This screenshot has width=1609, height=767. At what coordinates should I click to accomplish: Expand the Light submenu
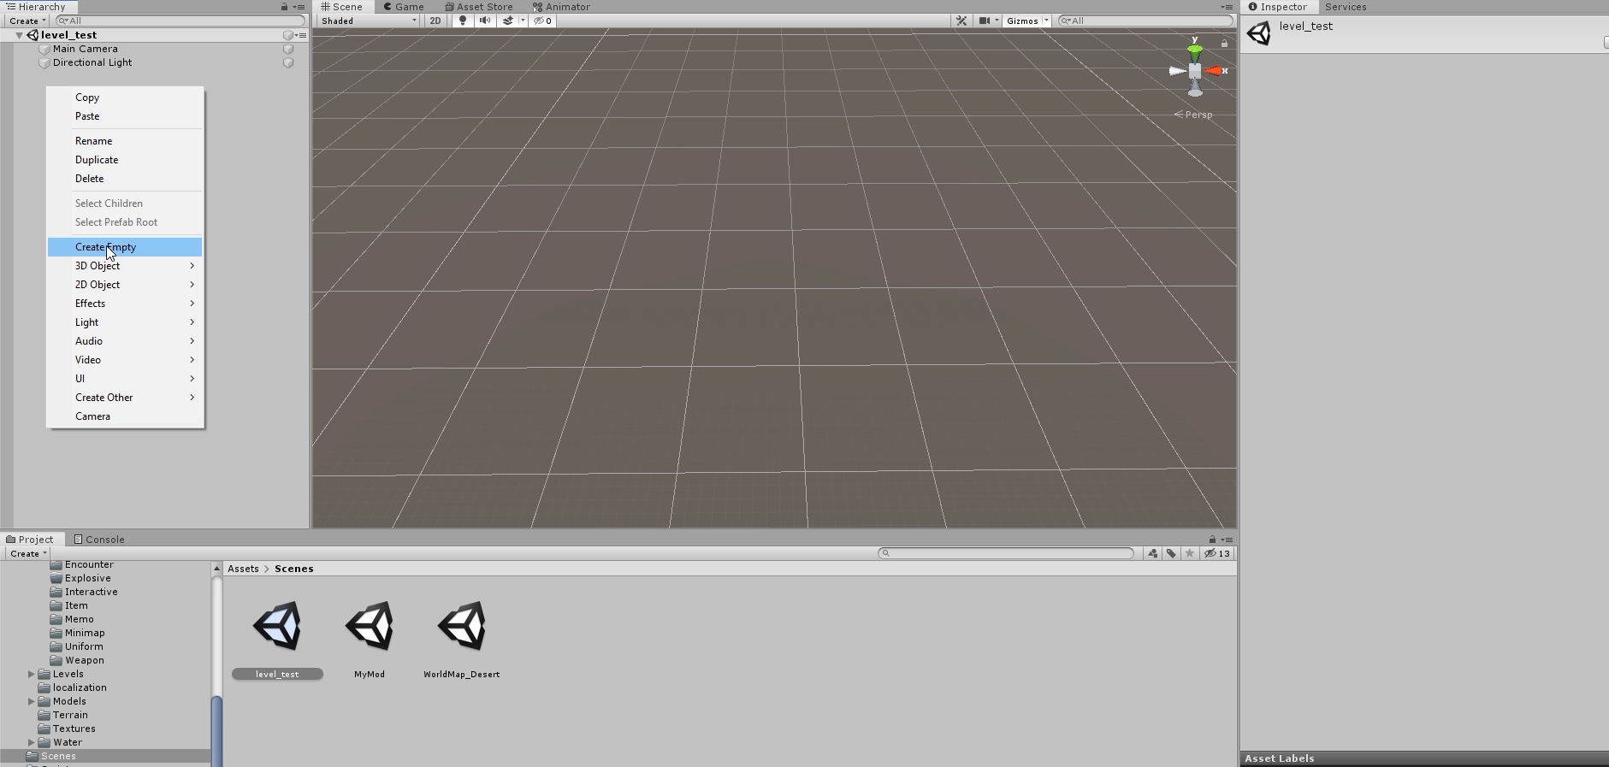point(125,322)
